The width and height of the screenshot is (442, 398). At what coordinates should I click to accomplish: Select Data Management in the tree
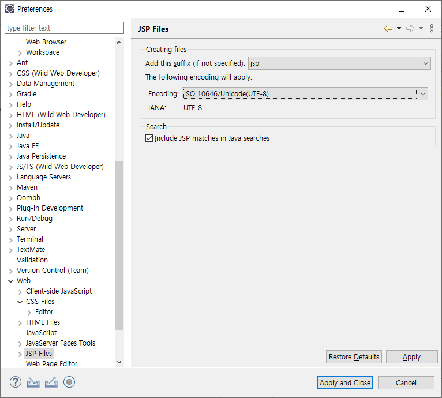click(x=46, y=84)
